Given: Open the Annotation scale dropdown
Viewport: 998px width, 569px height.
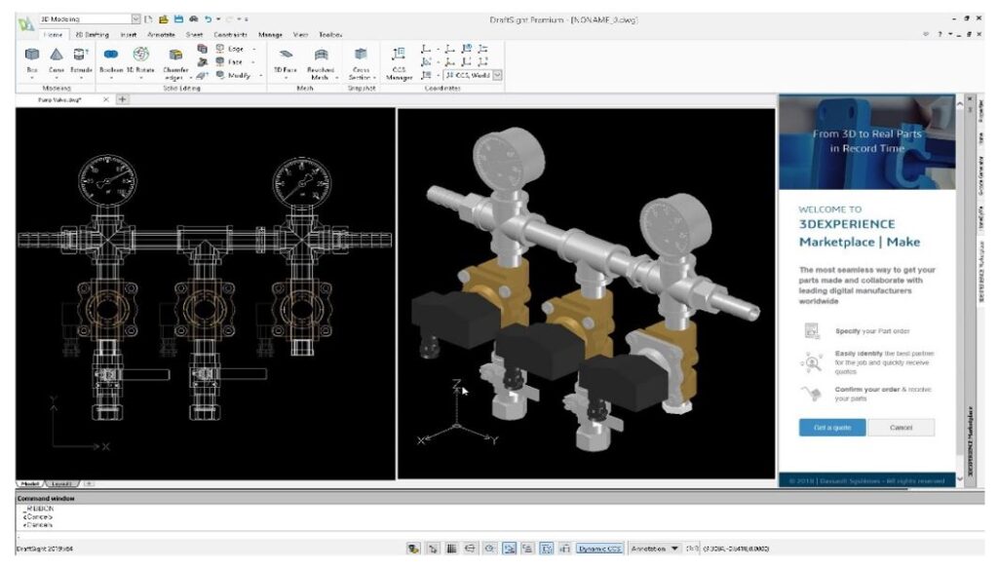Looking at the screenshot, I should coord(674,548).
